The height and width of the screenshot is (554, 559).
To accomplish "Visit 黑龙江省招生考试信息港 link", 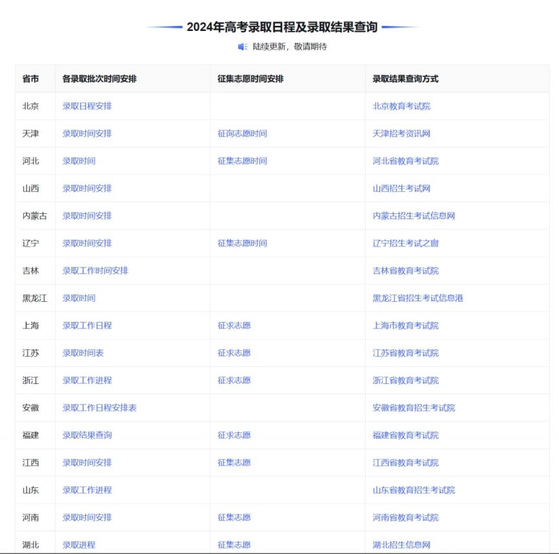I will (418, 298).
